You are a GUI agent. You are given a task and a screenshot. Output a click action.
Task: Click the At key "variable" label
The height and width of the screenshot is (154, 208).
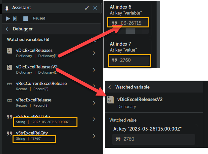126,13
